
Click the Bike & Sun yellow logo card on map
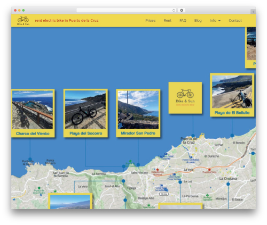(185, 98)
